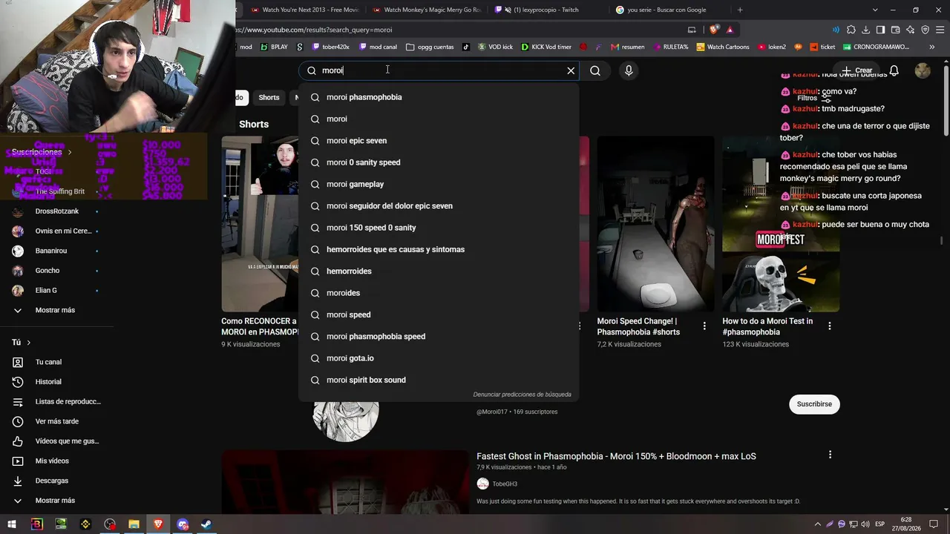Open the "resumen" Gmail bookmark
Viewport: 950px width, 534px height.
(628, 47)
